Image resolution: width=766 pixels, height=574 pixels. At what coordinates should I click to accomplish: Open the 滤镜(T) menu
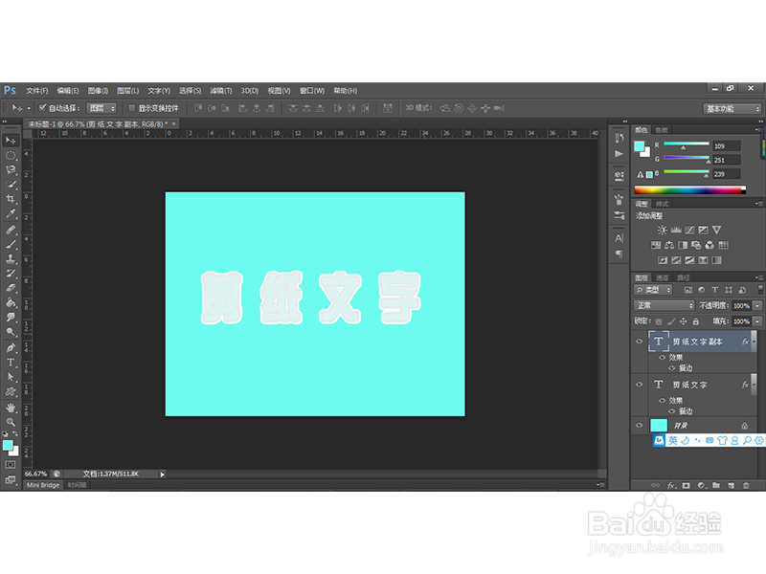(x=221, y=91)
